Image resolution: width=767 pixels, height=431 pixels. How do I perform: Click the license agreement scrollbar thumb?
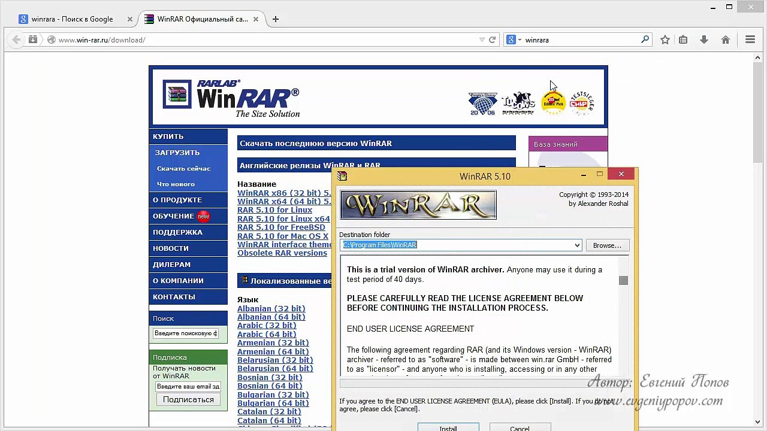tap(623, 281)
